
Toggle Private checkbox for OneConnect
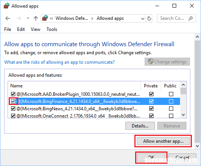151,116
